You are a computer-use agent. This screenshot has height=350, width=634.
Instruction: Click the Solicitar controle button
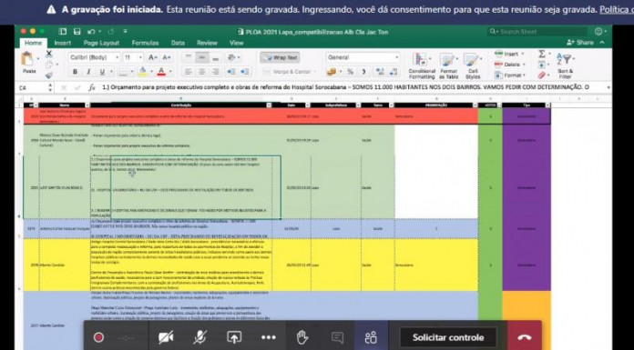(447, 337)
